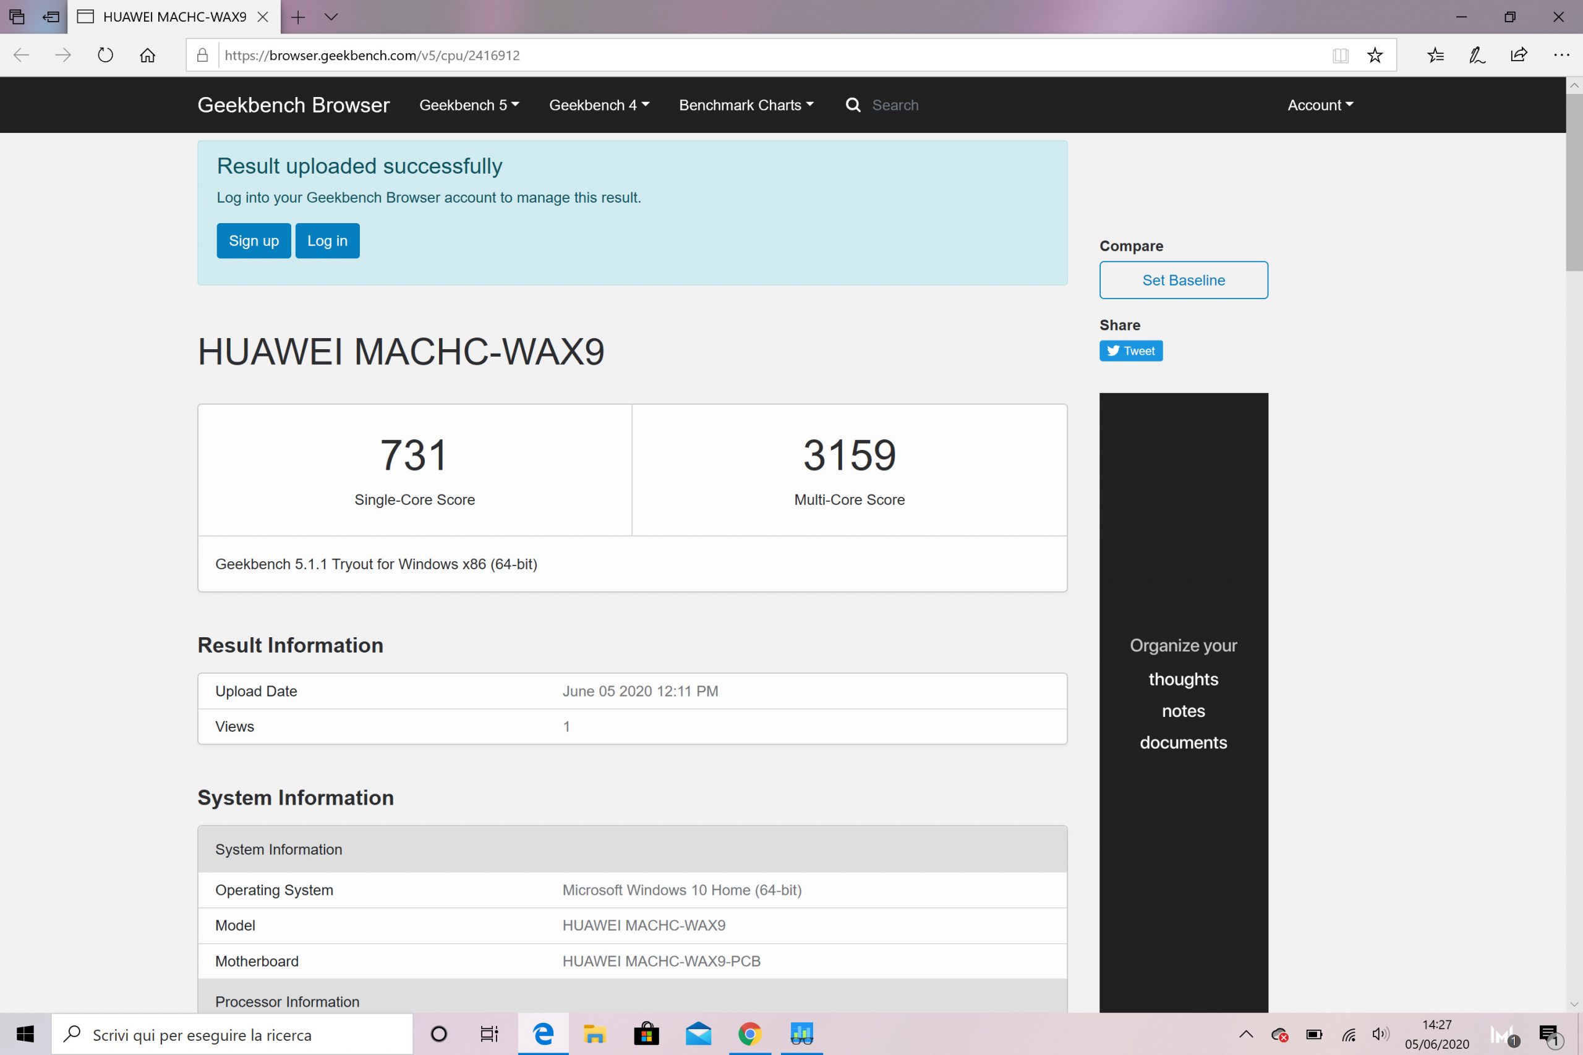Click the Geekbench Browser logo link

point(294,105)
